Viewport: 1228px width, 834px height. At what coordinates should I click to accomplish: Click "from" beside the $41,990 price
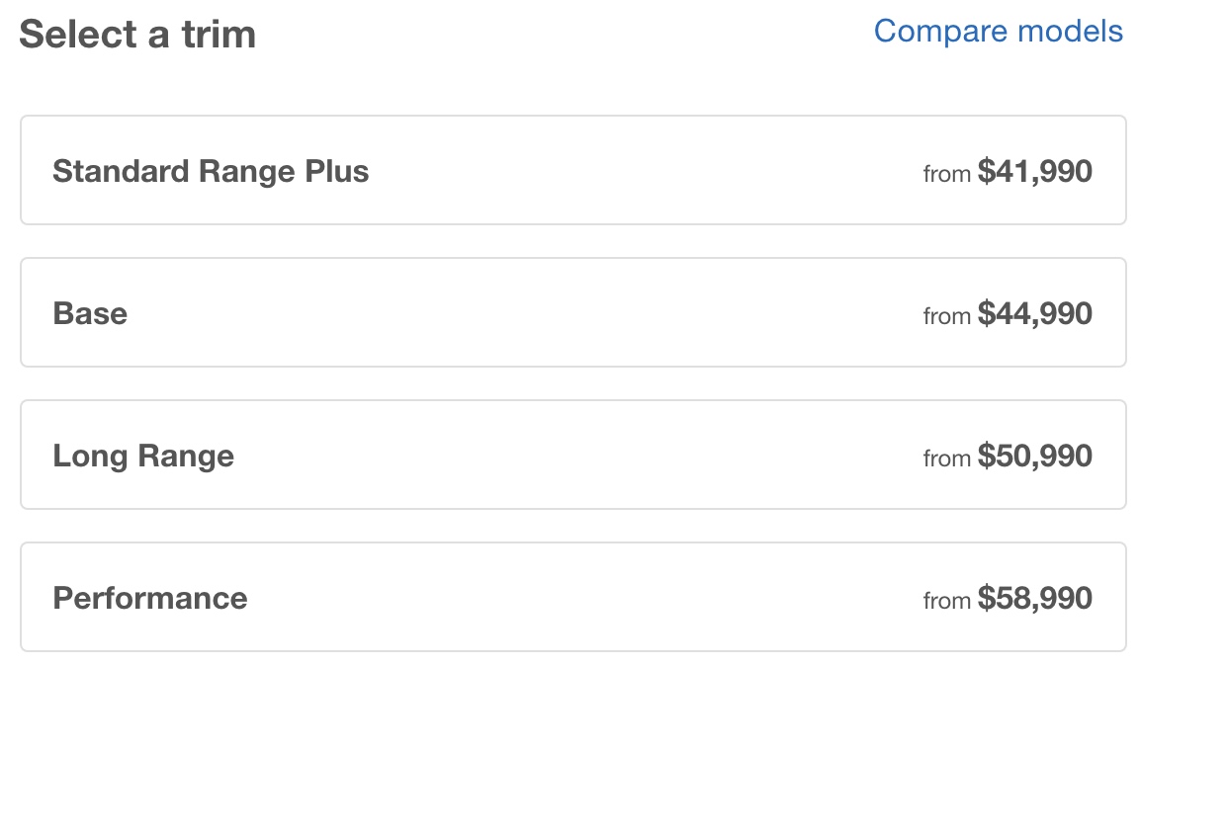pyautogui.click(x=946, y=175)
